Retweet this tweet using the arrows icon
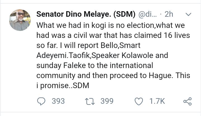 (91, 101)
